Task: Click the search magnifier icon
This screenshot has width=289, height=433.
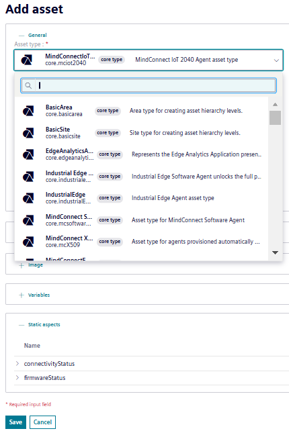Action: 28,86
